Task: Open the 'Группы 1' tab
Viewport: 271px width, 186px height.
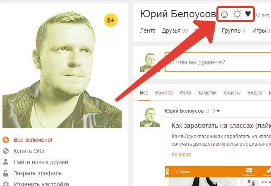Action: click(233, 31)
